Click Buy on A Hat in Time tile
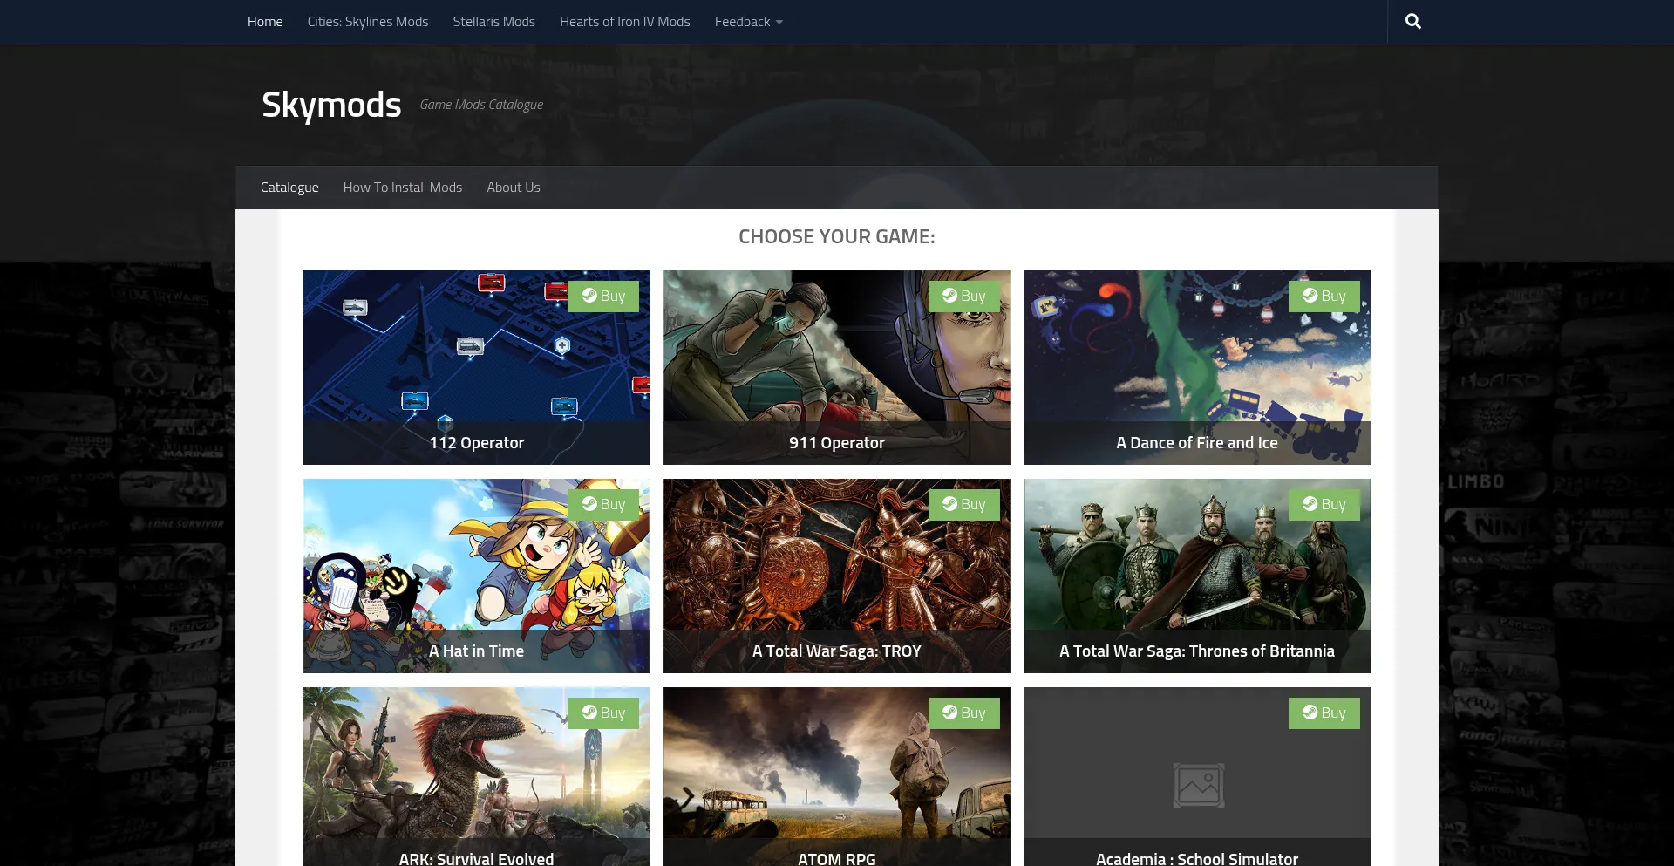1674x866 pixels. click(603, 505)
